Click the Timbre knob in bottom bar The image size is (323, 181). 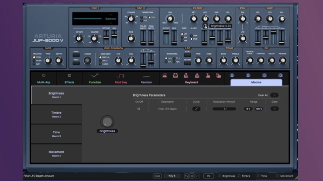point(239,176)
